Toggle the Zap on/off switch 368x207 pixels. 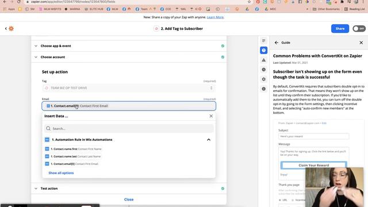click(359, 29)
